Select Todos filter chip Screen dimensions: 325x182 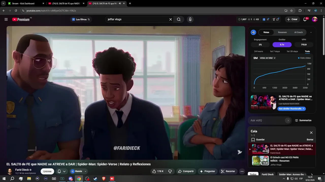(x=253, y=174)
